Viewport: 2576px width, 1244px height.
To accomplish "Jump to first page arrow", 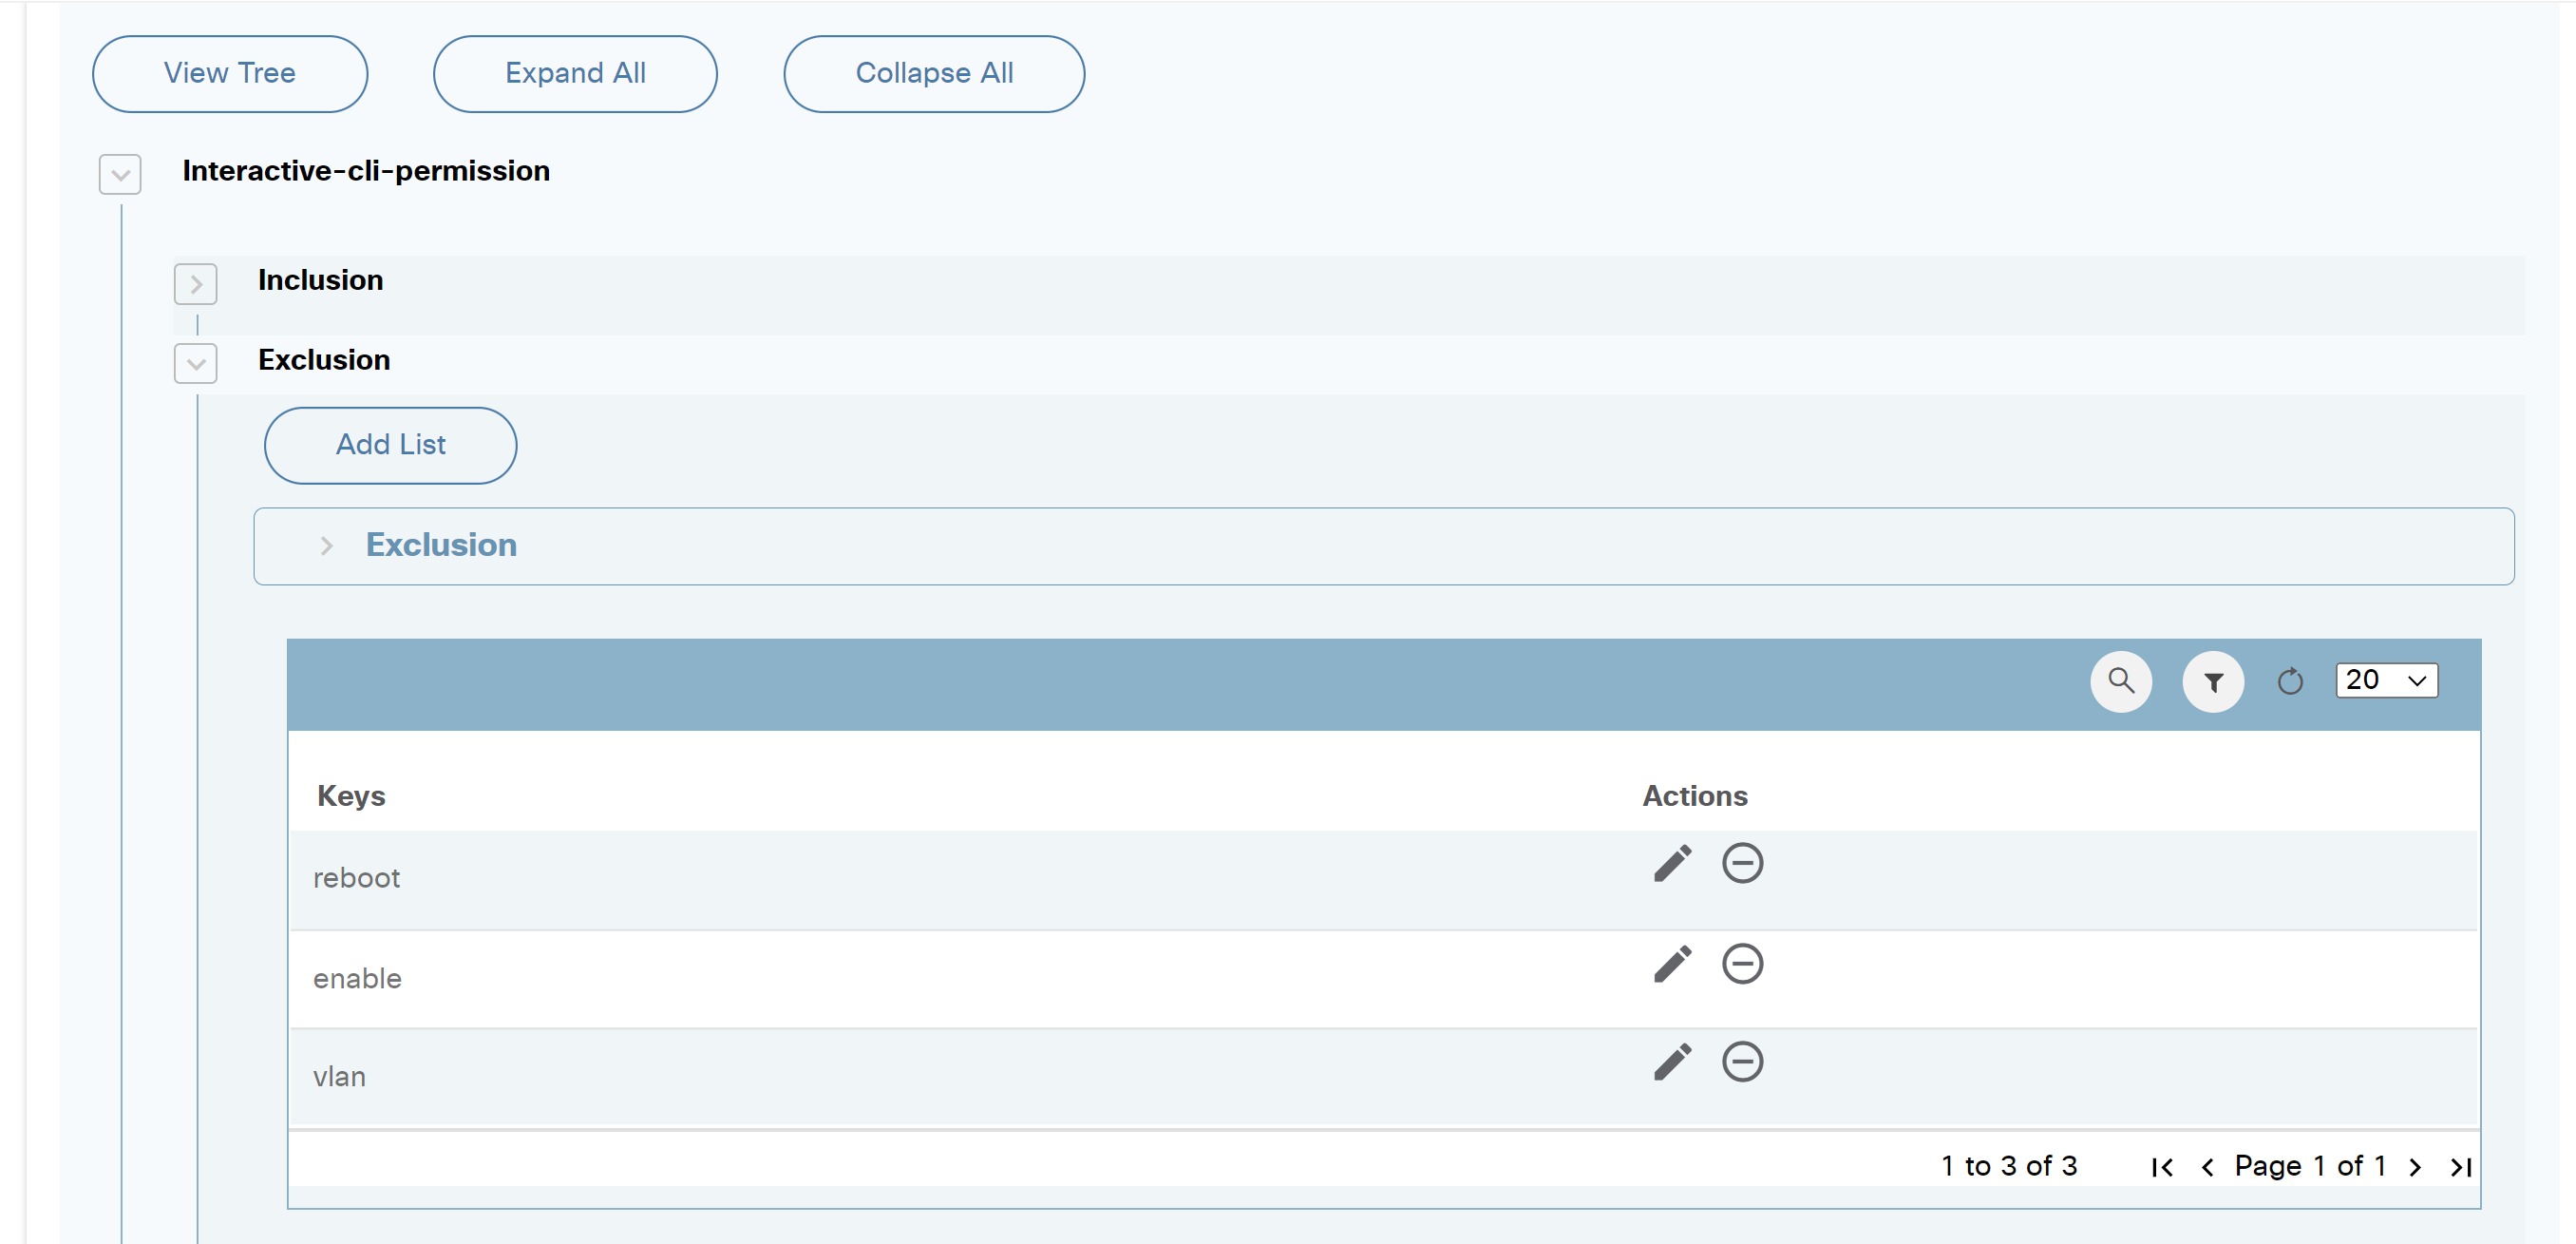I will [2162, 1167].
